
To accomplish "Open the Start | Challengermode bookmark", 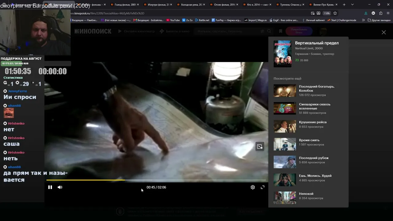I will click(x=342, y=20).
